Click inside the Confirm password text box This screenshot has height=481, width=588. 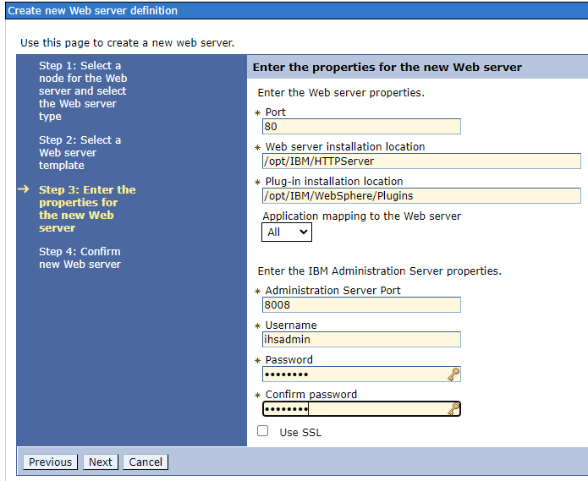[353, 409]
